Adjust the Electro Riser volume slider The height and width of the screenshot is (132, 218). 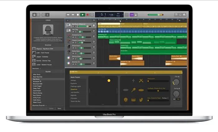coord(84,59)
